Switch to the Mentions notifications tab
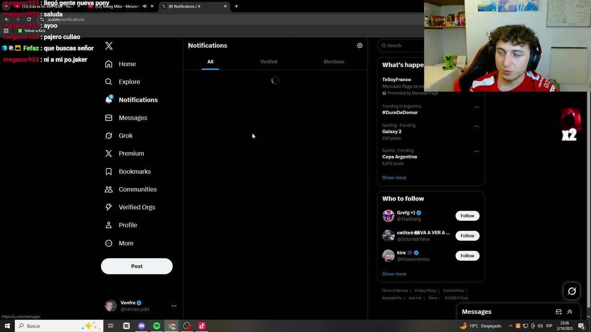591x332 pixels. click(334, 62)
